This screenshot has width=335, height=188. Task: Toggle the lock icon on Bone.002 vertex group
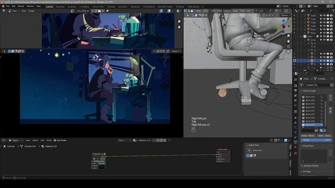coord(321,97)
